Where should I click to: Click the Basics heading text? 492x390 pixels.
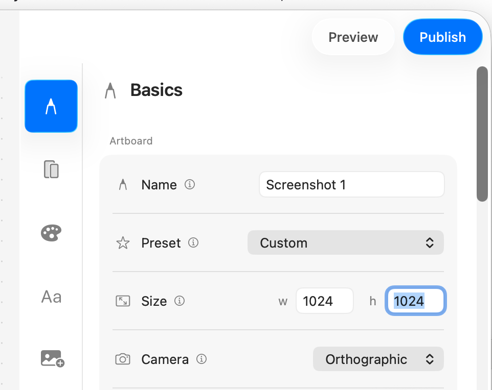[x=156, y=90]
